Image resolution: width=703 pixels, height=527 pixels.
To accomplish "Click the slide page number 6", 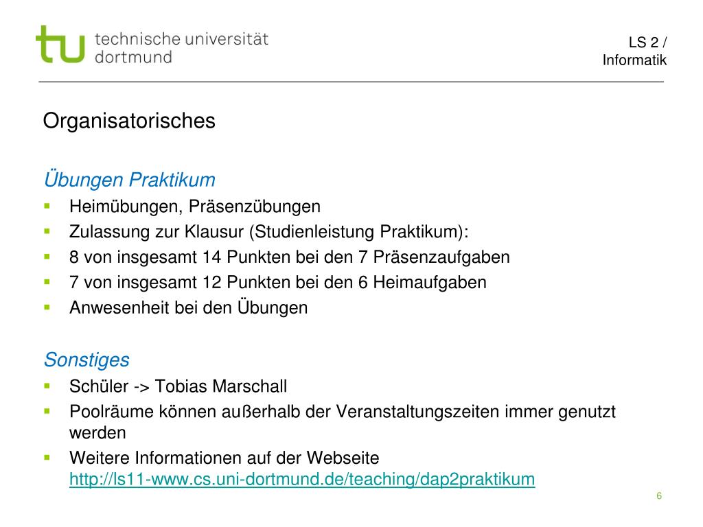I will point(659,495).
